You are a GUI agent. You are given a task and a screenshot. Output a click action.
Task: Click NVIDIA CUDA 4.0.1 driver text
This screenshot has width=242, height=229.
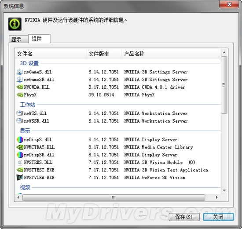[x=154, y=87]
